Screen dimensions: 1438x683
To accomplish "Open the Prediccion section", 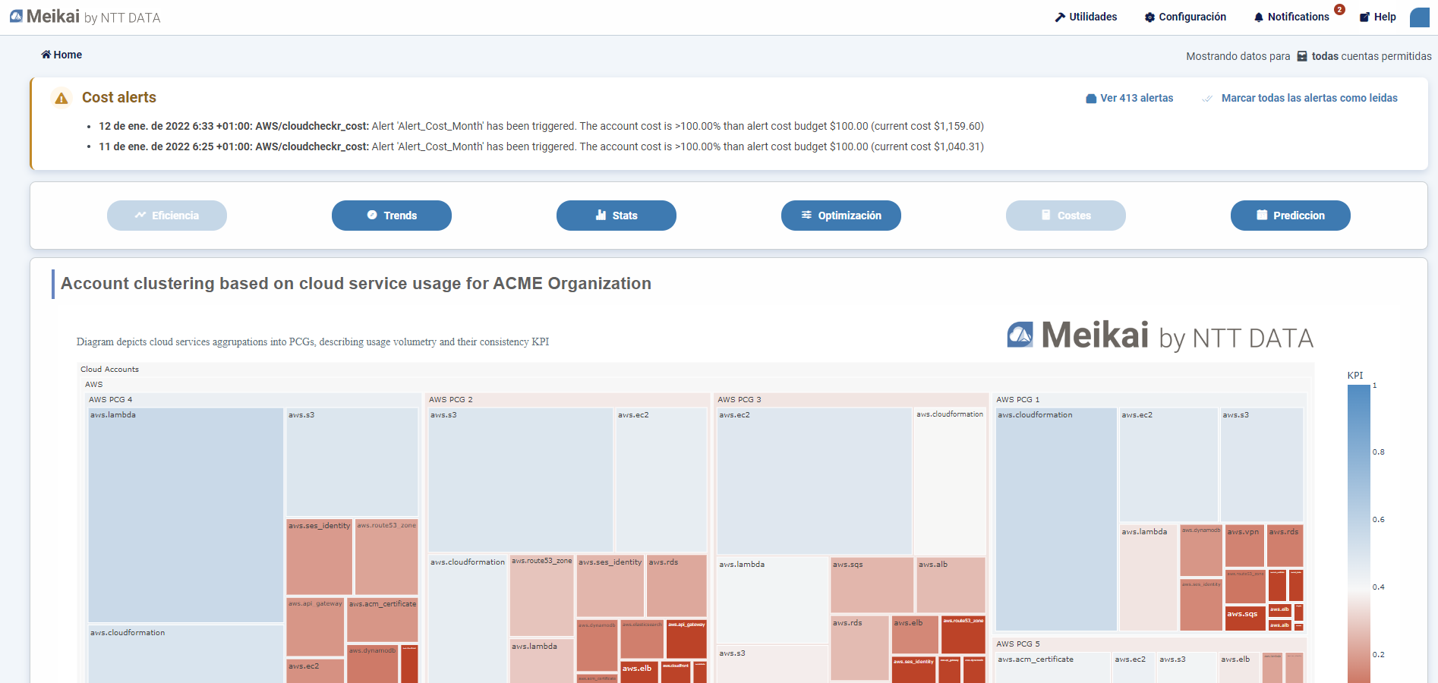I will point(1291,216).
